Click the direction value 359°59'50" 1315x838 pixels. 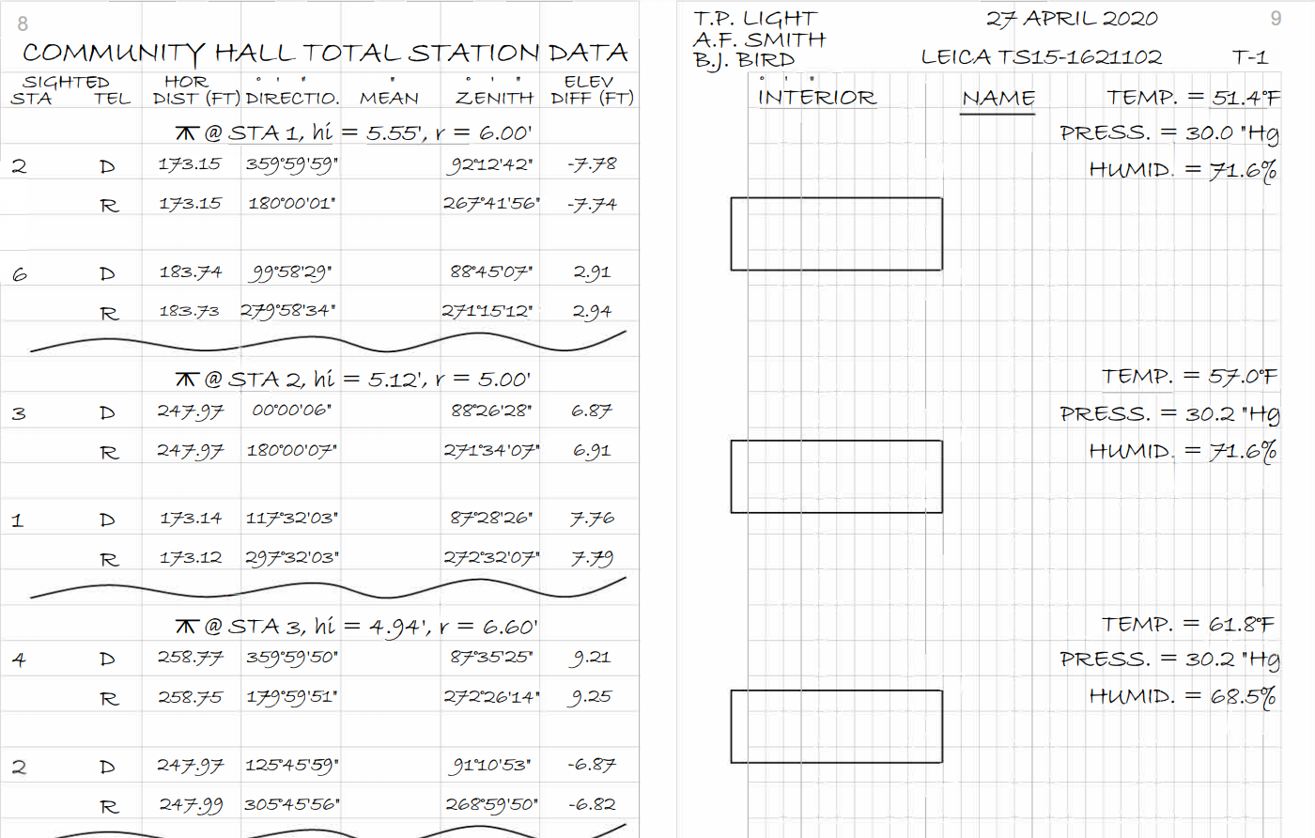292,658
